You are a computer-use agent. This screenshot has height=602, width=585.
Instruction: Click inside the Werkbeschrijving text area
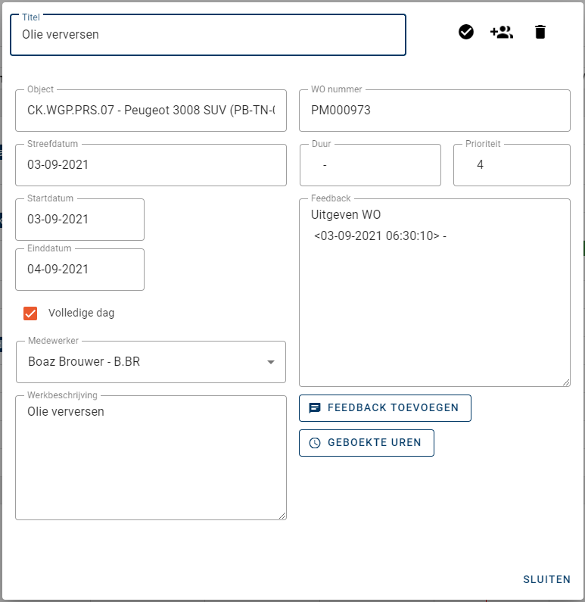click(x=151, y=462)
